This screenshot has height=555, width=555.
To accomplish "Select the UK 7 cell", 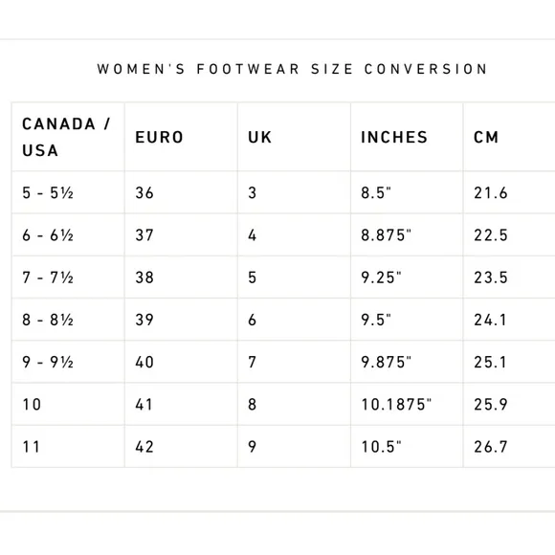I will click(294, 362).
